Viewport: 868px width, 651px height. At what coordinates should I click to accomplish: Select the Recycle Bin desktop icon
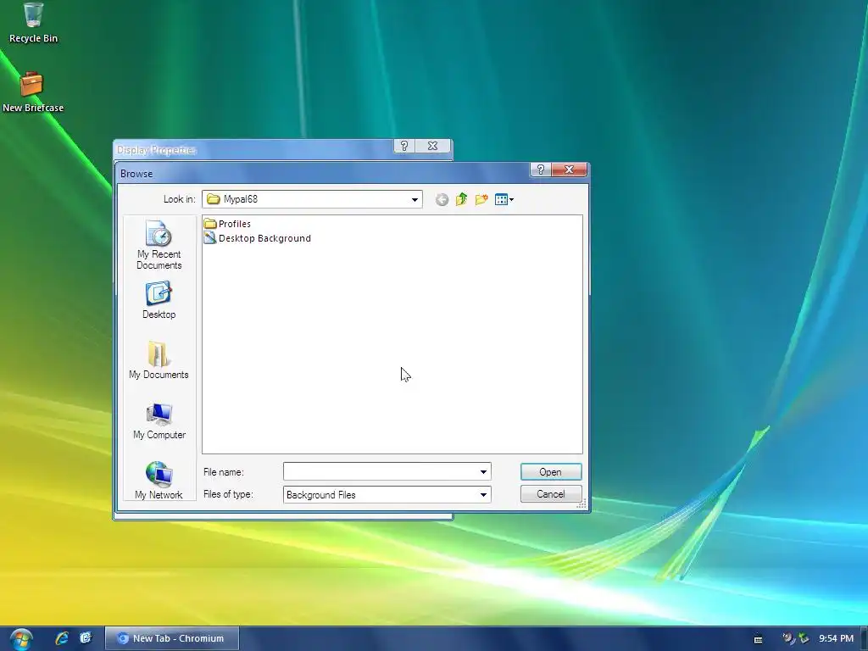pos(33,23)
